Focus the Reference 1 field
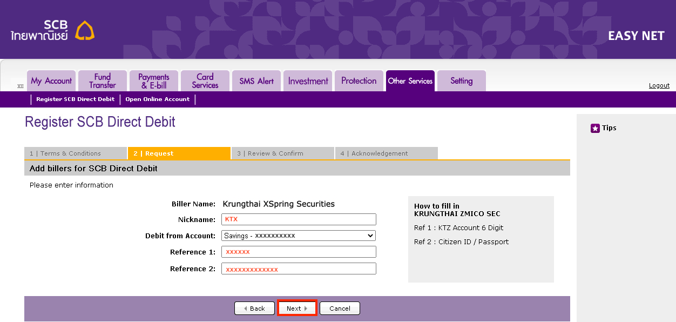676x322 pixels. click(299, 252)
